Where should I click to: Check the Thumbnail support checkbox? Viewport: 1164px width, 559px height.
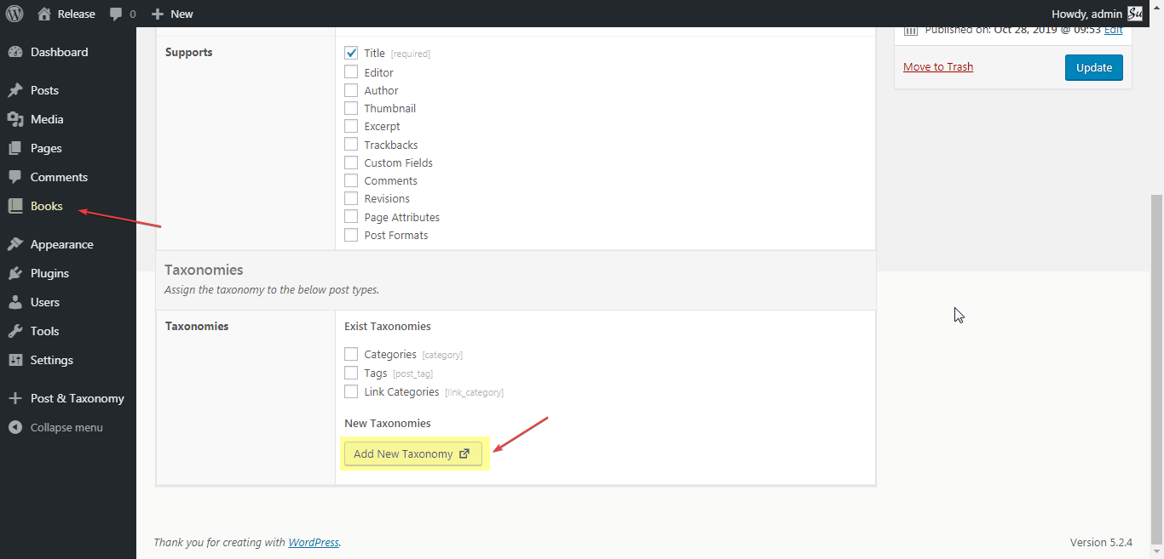pos(351,108)
